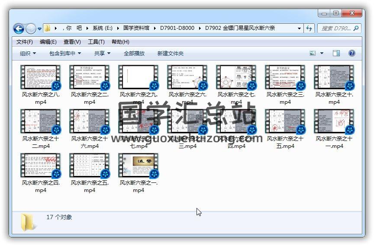This screenshot has width=374, height=246.
Task: Select video 风水断六亲之九.mp4
Action: pyautogui.click(x=139, y=85)
